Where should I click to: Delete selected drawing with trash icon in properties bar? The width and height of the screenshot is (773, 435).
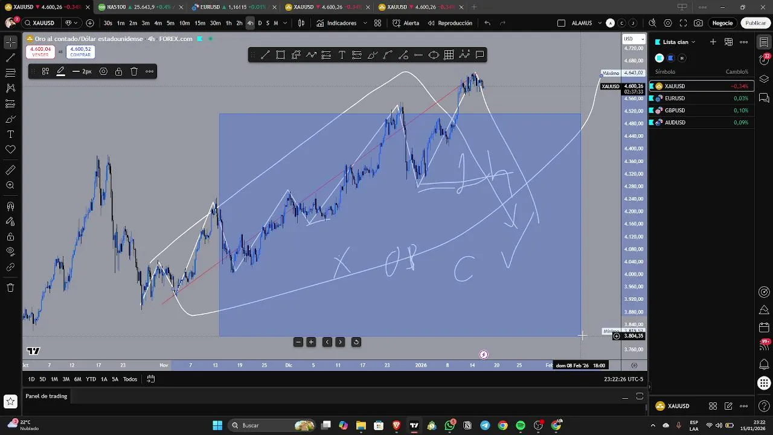(x=134, y=71)
